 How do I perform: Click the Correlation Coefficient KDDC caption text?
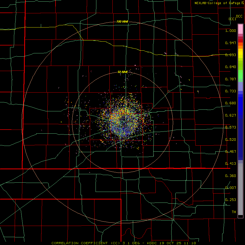124,243
